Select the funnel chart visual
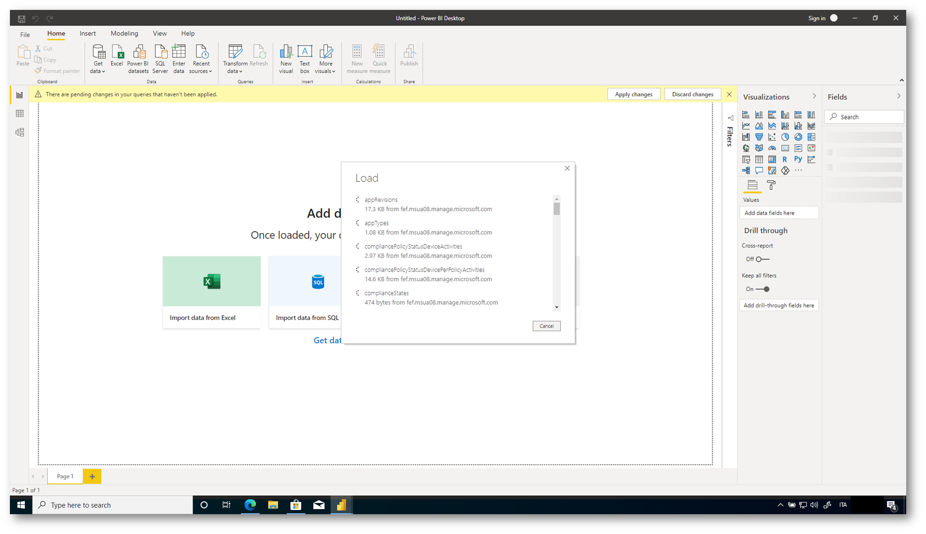The width and height of the screenshot is (926, 534). (759, 137)
